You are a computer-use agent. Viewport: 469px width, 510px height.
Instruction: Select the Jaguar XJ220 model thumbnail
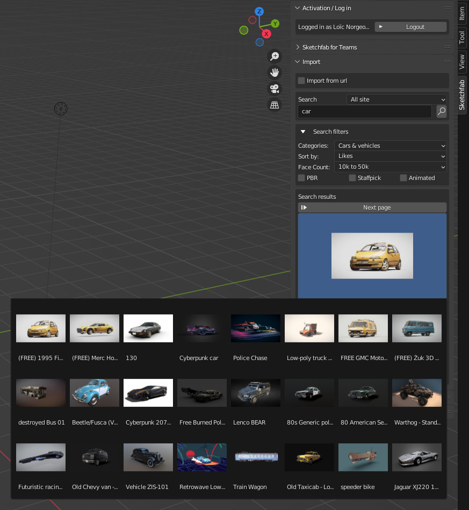pos(417,457)
